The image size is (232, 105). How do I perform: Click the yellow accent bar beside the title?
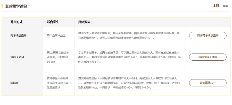click(x=2, y=6)
